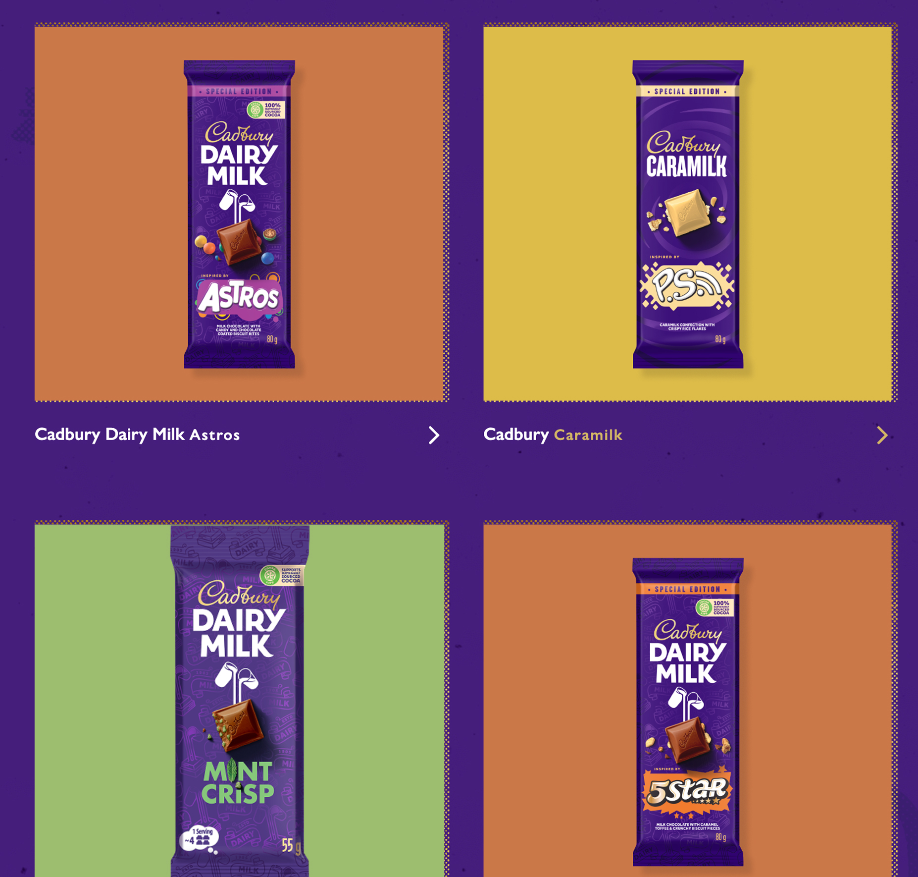
Task: Click the gold arrow beside Cadbury Caramilk
Action: (882, 435)
